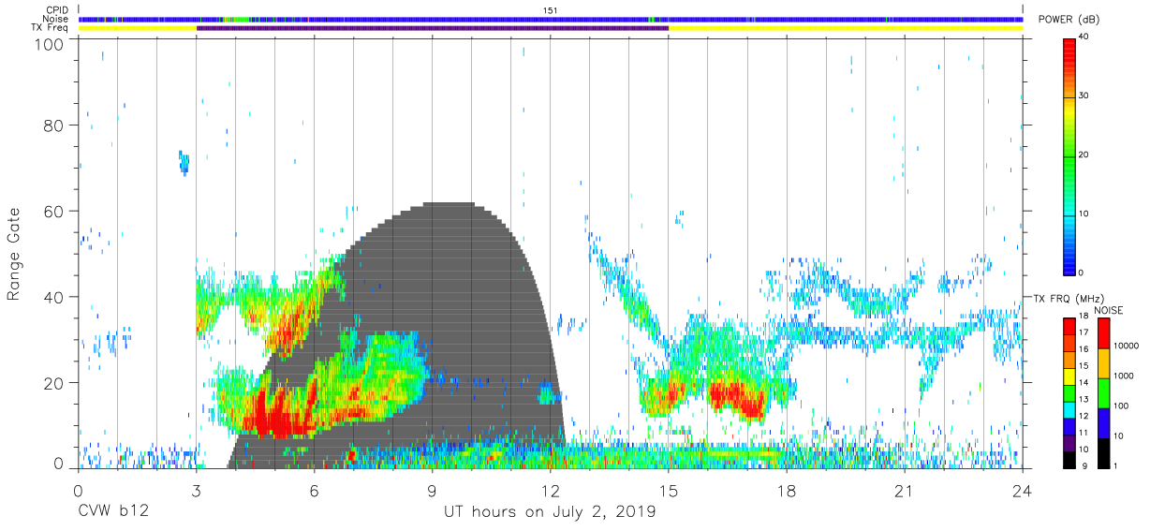Click the 60 tick on the Range Gate axis
The height and width of the screenshot is (531, 1150).
pos(53,211)
